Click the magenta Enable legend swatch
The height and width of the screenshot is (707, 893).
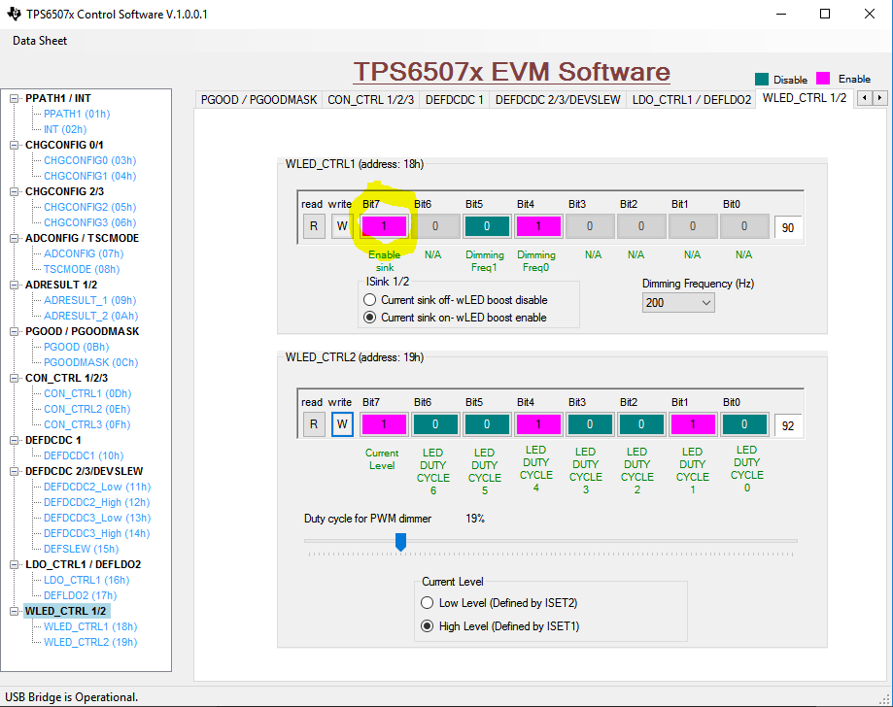(823, 78)
